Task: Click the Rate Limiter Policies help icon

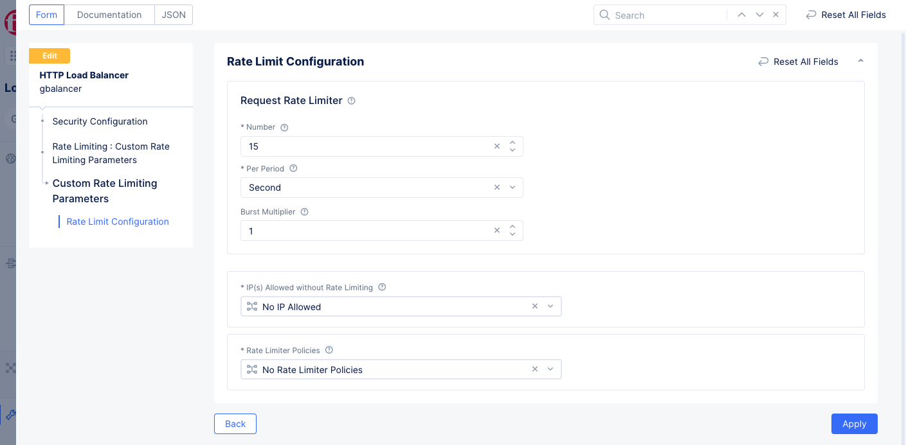Action: (329, 350)
